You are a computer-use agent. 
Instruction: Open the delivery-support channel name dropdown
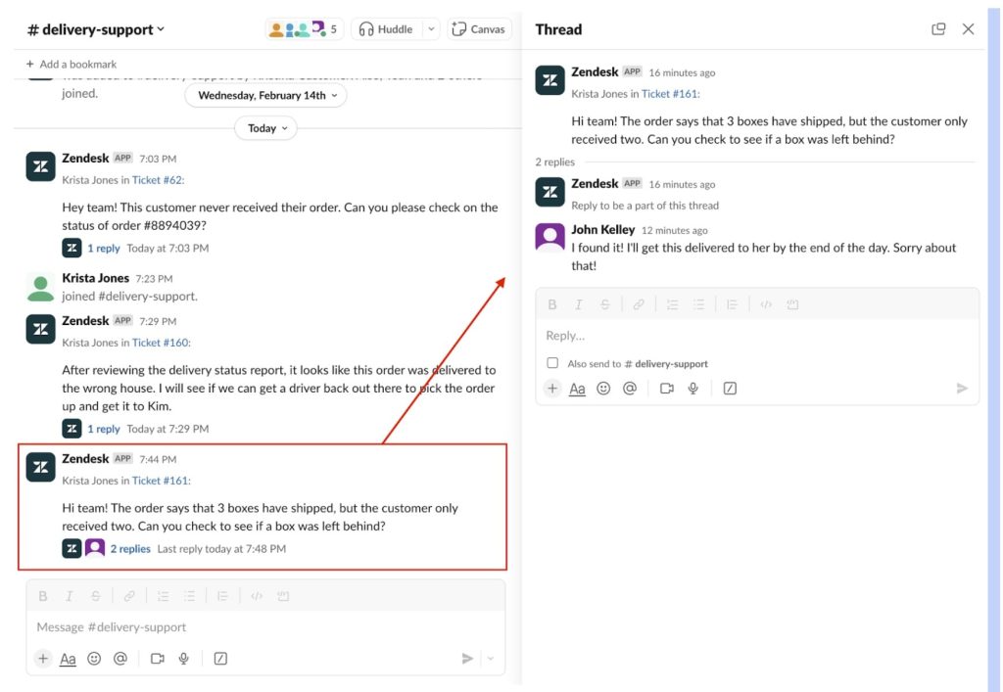[x=96, y=29]
